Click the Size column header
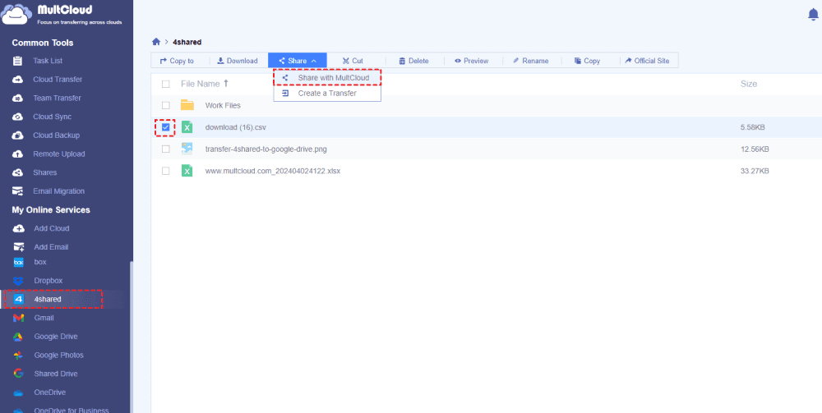Viewport: 822px width, 413px height. click(749, 84)
